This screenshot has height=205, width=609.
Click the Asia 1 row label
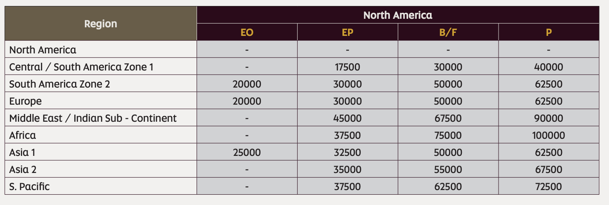(23, 152)
